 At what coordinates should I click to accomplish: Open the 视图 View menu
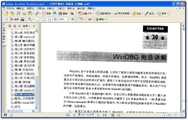(30, 8)
